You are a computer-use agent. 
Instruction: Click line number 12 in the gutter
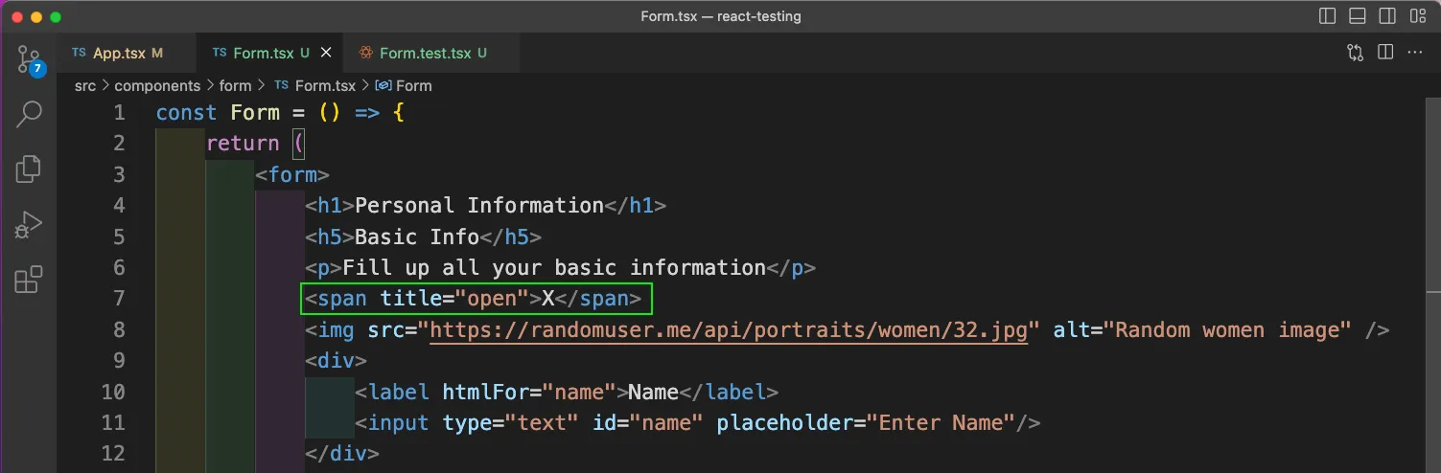(x=113, y=454)
